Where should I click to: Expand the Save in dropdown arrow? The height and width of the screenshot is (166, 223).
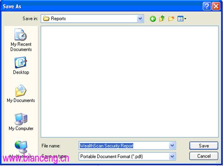coord(140,19)
